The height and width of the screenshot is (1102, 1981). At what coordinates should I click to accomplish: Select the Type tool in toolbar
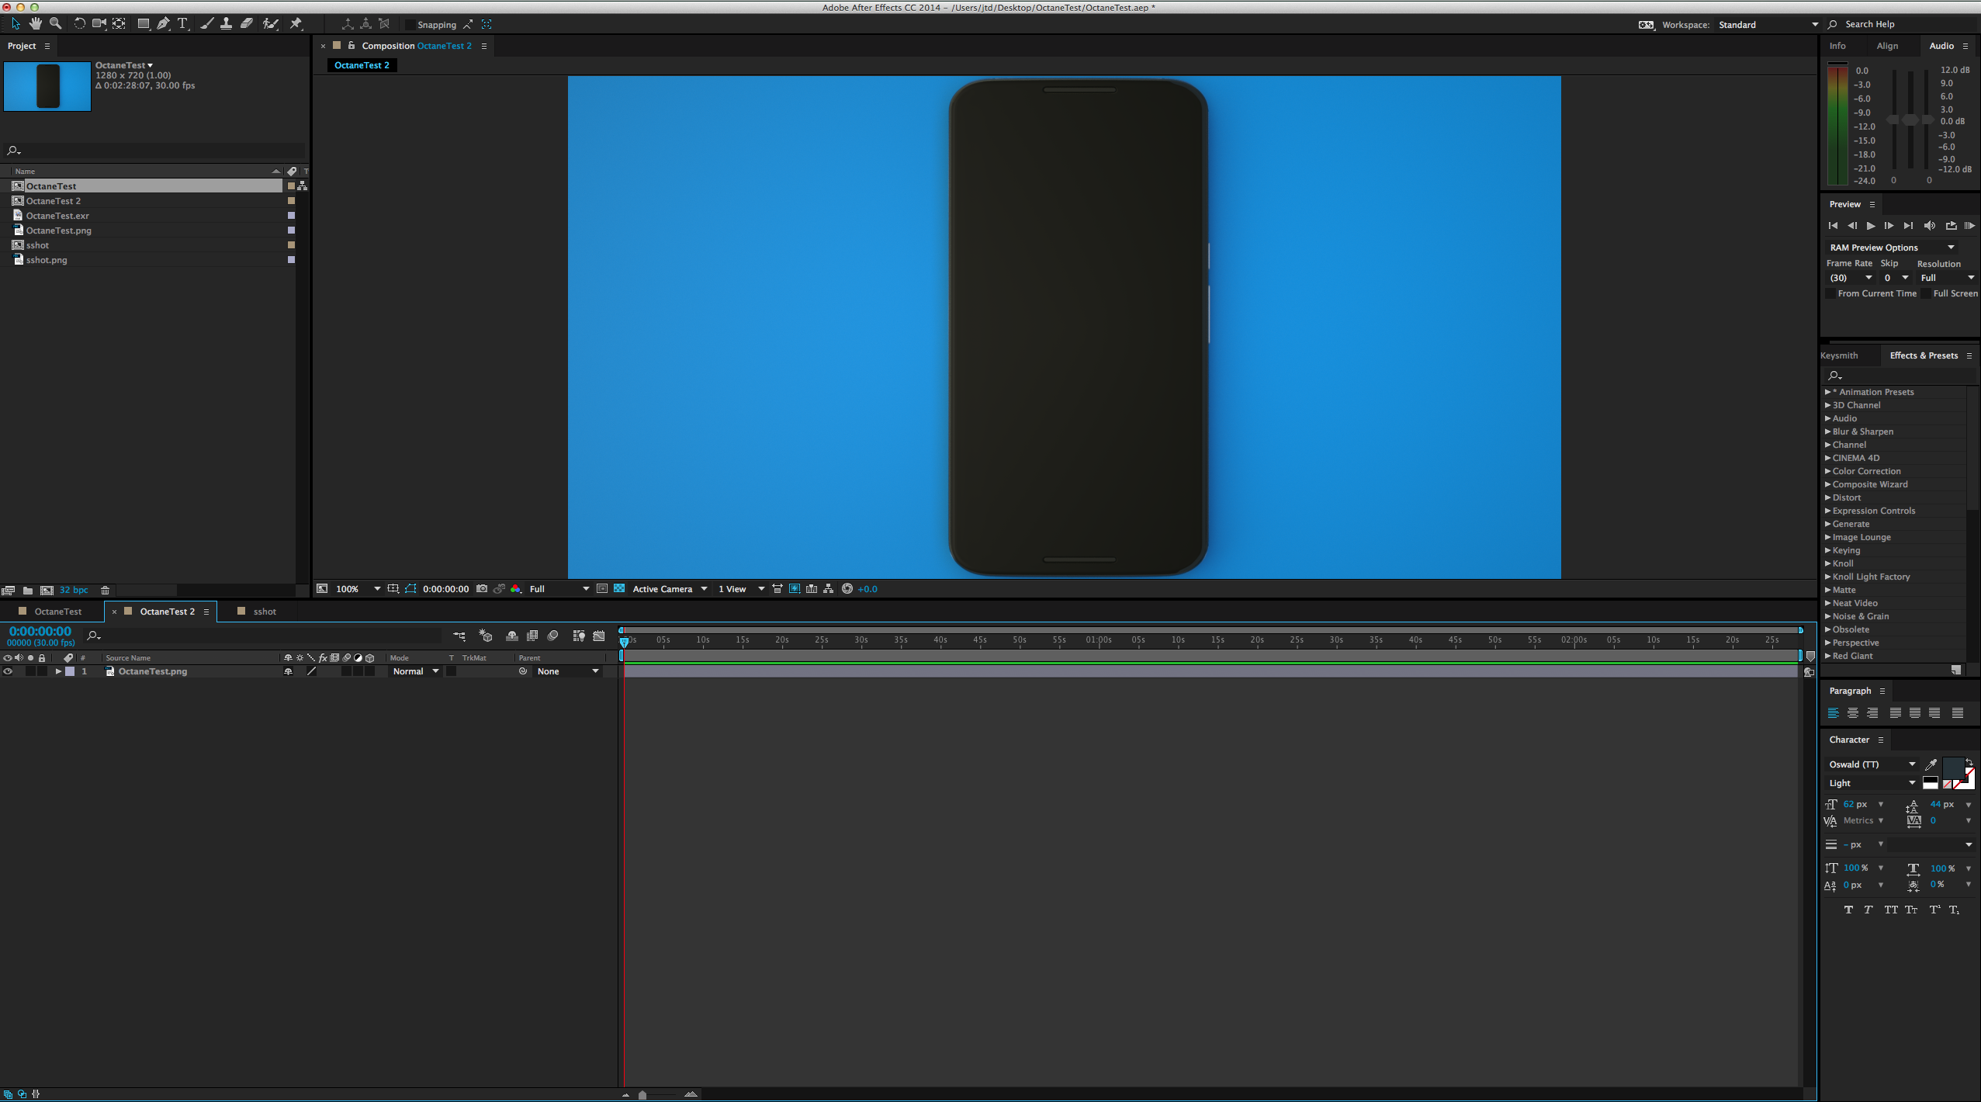(183, 24)
